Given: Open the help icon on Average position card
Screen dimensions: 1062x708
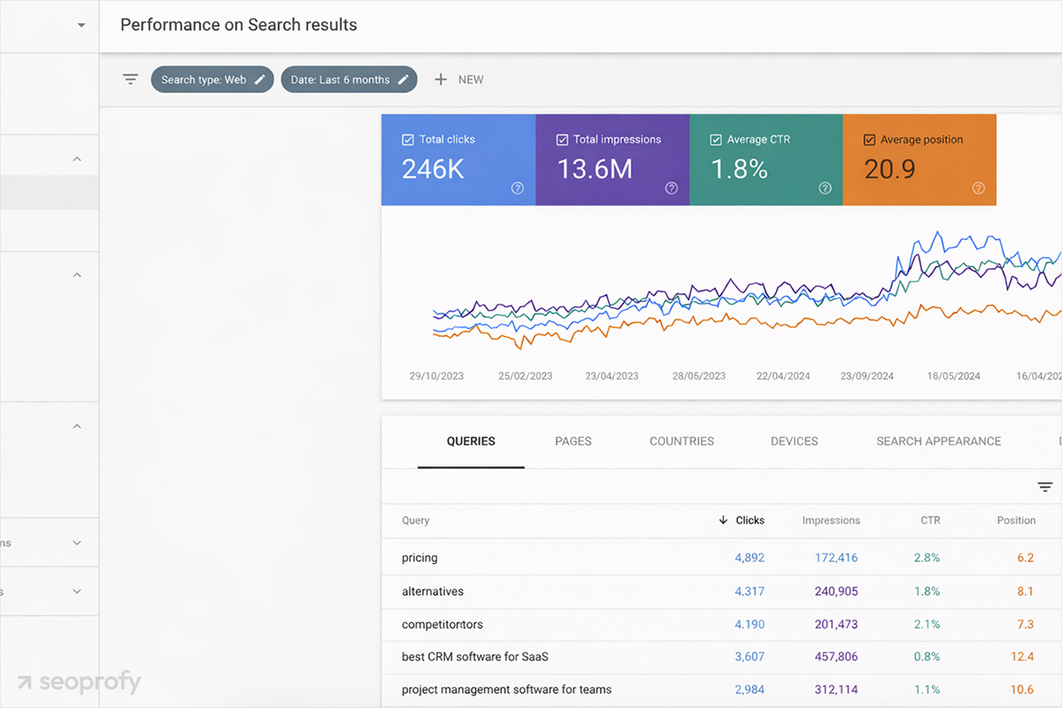Looking at the screenshot, I should (x=978, y=188).
